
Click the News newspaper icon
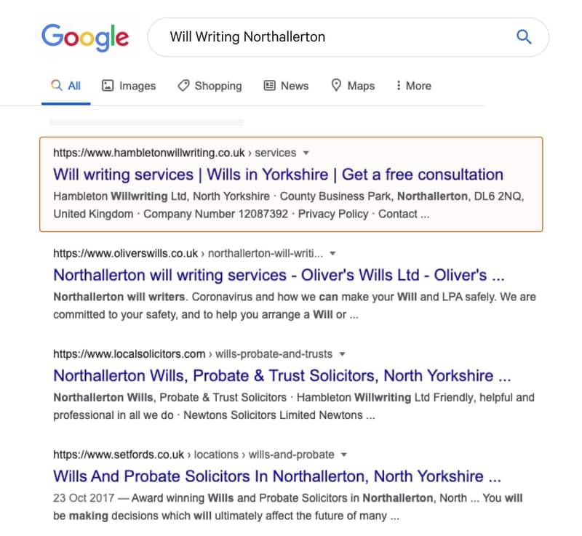coord(269,85)
